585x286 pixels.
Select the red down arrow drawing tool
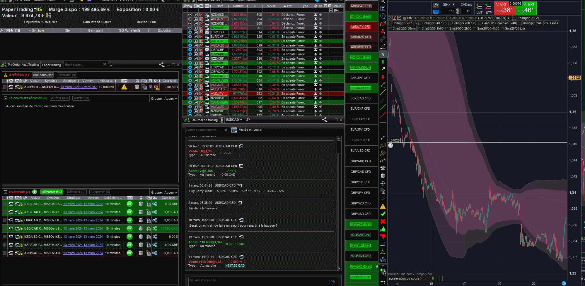point(383,77)
